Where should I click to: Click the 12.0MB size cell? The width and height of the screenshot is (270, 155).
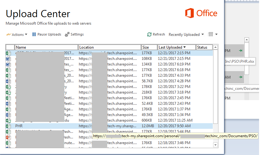point(148,126)
